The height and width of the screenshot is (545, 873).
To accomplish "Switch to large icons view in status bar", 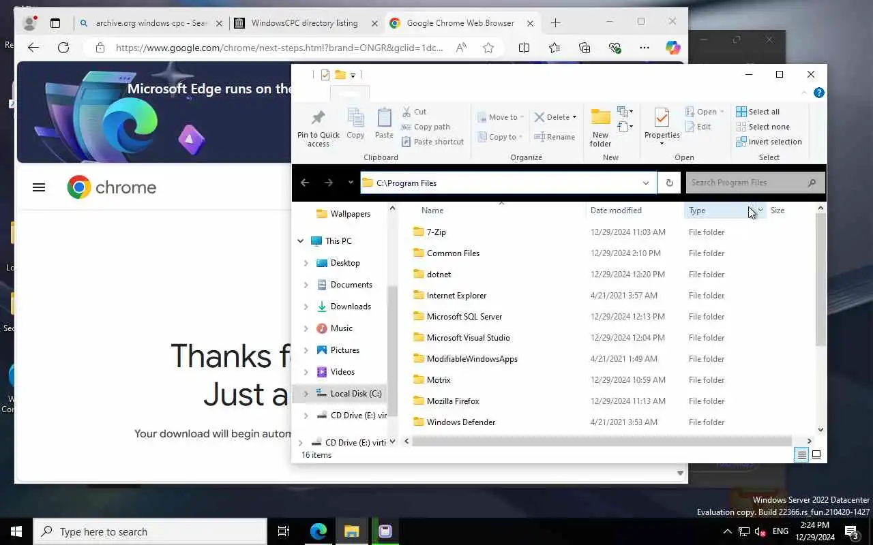I will click(816, 454).
